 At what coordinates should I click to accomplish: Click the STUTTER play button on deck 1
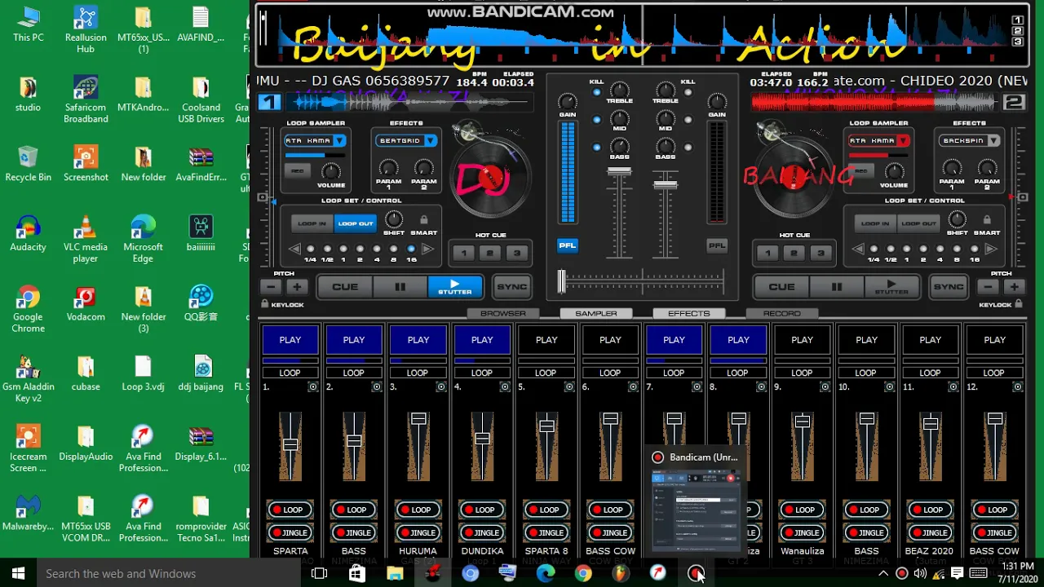(455, 287)
